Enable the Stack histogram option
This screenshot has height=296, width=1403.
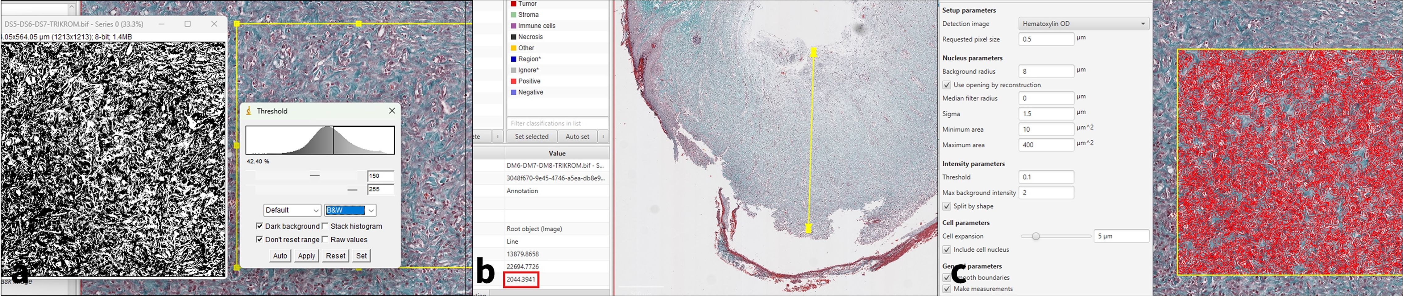tap(325, 226)
